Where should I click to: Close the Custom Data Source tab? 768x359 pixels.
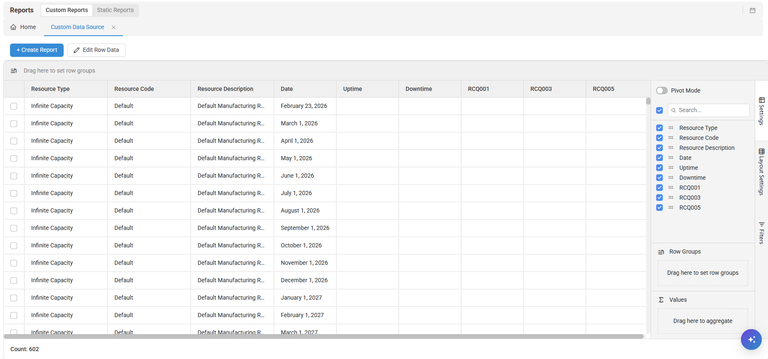[114, 27]
